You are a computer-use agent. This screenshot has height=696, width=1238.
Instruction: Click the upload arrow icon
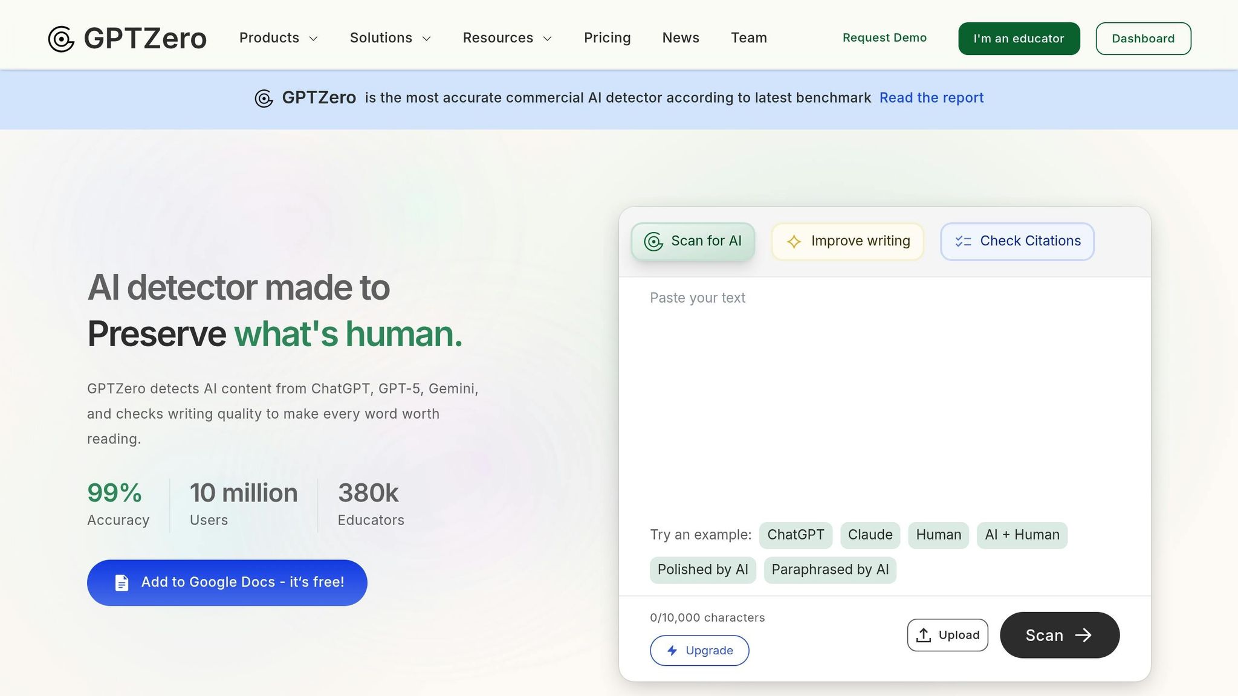coord(923,635)
